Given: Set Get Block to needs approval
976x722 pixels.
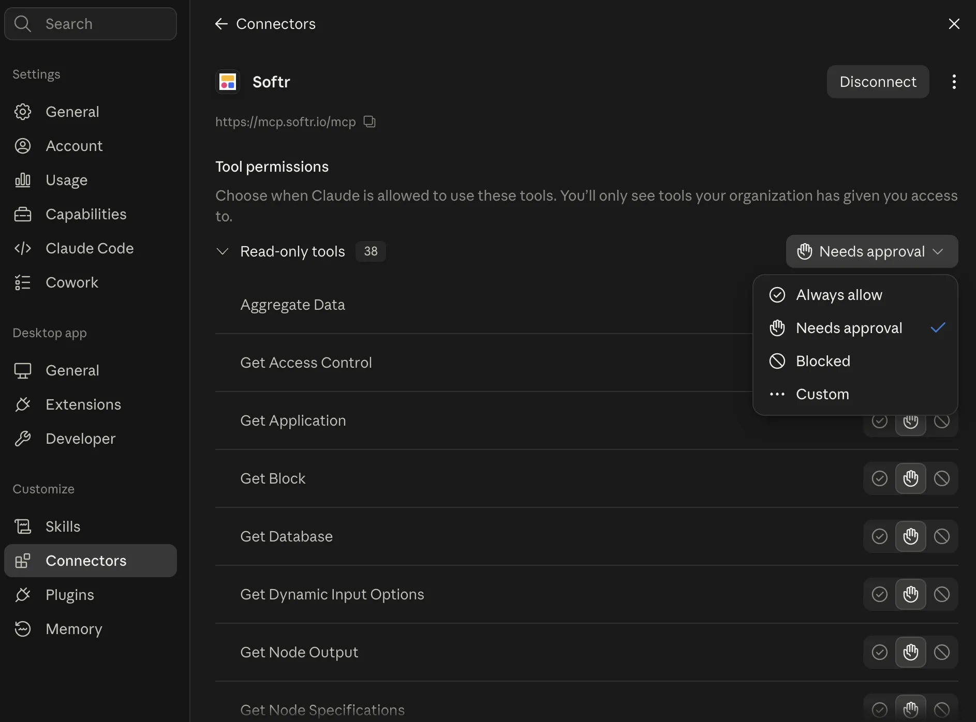Looking at the screenshot, I should pyautogui.click(x=911, y=478).
